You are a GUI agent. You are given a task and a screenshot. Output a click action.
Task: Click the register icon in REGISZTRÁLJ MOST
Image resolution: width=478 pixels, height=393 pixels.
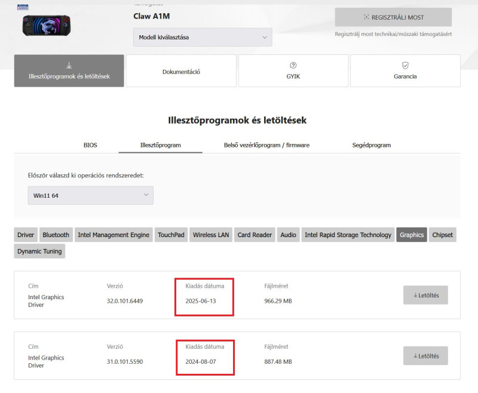tap(366, 17)
